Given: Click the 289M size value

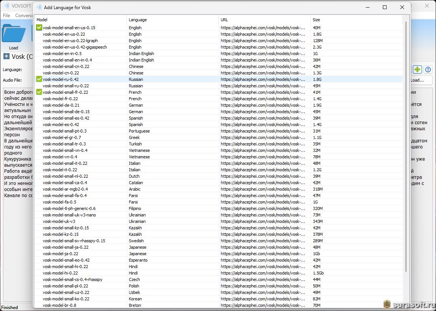Looking at the screenshot, I should tap(318, 241).
